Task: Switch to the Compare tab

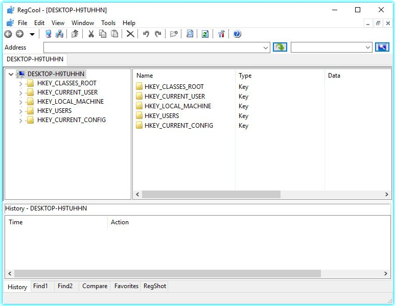Action: pyautogui.click(x=95, y=286)
